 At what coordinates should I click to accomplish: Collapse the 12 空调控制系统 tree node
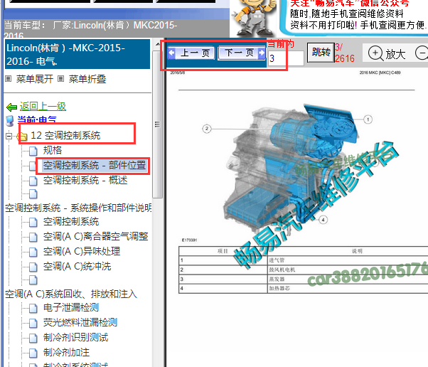click(x=9, y=135)
